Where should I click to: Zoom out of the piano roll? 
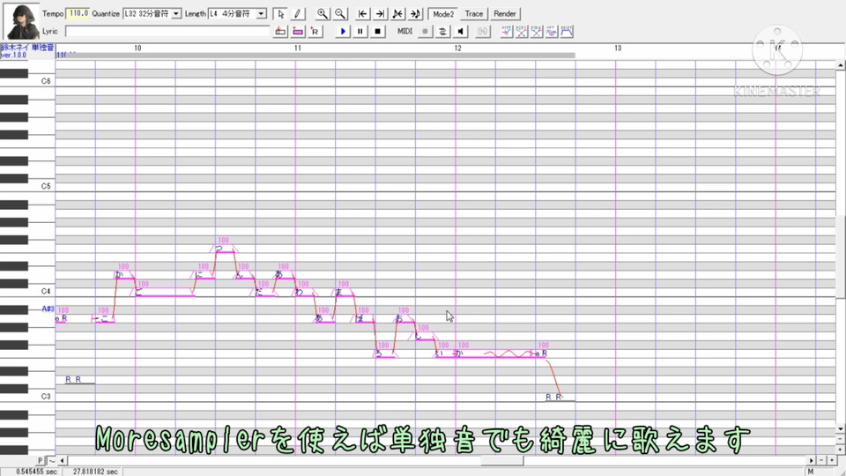pyautogui.click(x=340, y=13)
